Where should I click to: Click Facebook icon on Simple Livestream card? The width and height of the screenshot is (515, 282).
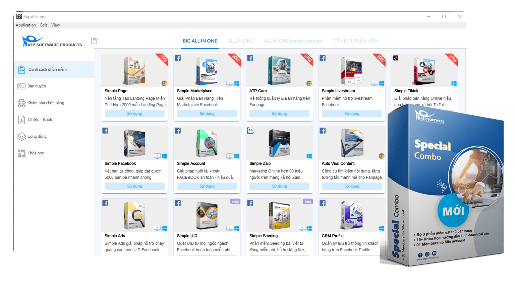tap(323, 58)
